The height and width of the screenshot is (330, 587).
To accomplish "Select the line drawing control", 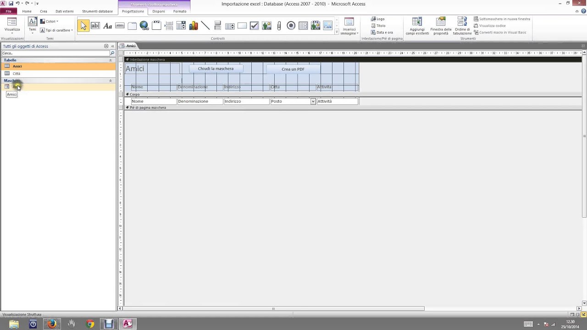I will tap(205, 26).
